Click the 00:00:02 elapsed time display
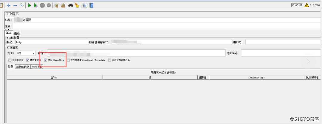Screen dimensions: 322x124 (x=297, y=5)
